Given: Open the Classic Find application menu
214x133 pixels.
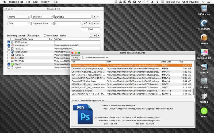Looking at the screenshot, I should pos(16,2).
